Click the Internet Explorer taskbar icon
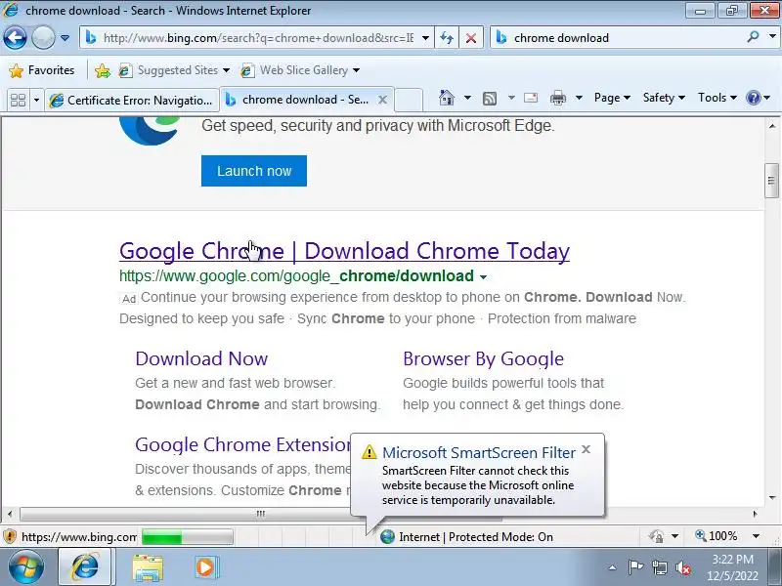782x586 pixels. point(86,567)
